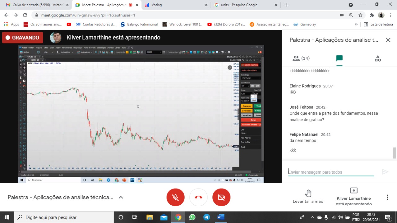Open the Extensions puzzle icon
Image resolution: width=397 pixels, height=223 pixels.
372,15
